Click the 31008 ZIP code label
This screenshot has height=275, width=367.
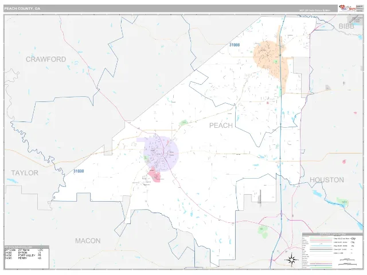pos(235,45)
